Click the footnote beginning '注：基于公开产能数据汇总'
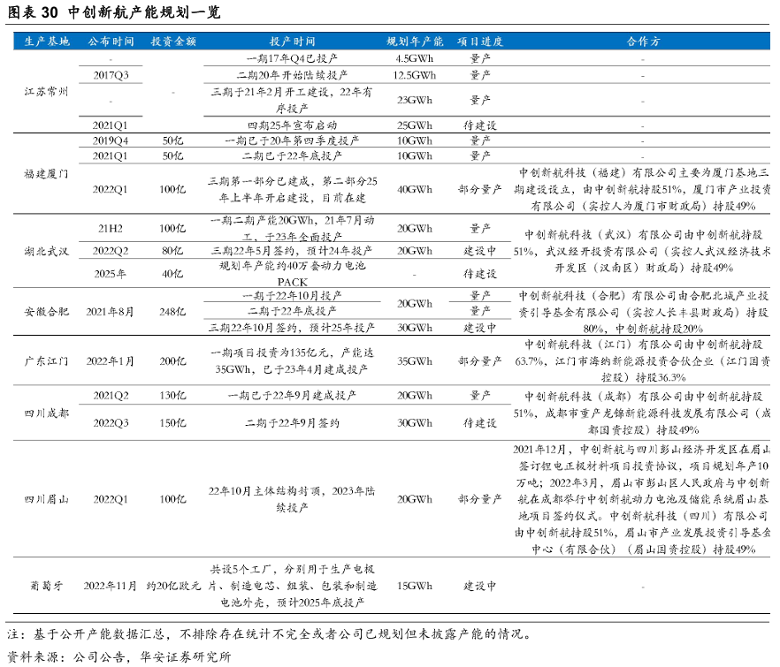The image size is (780, 667). pyautogui.click(x=269, y=634)
